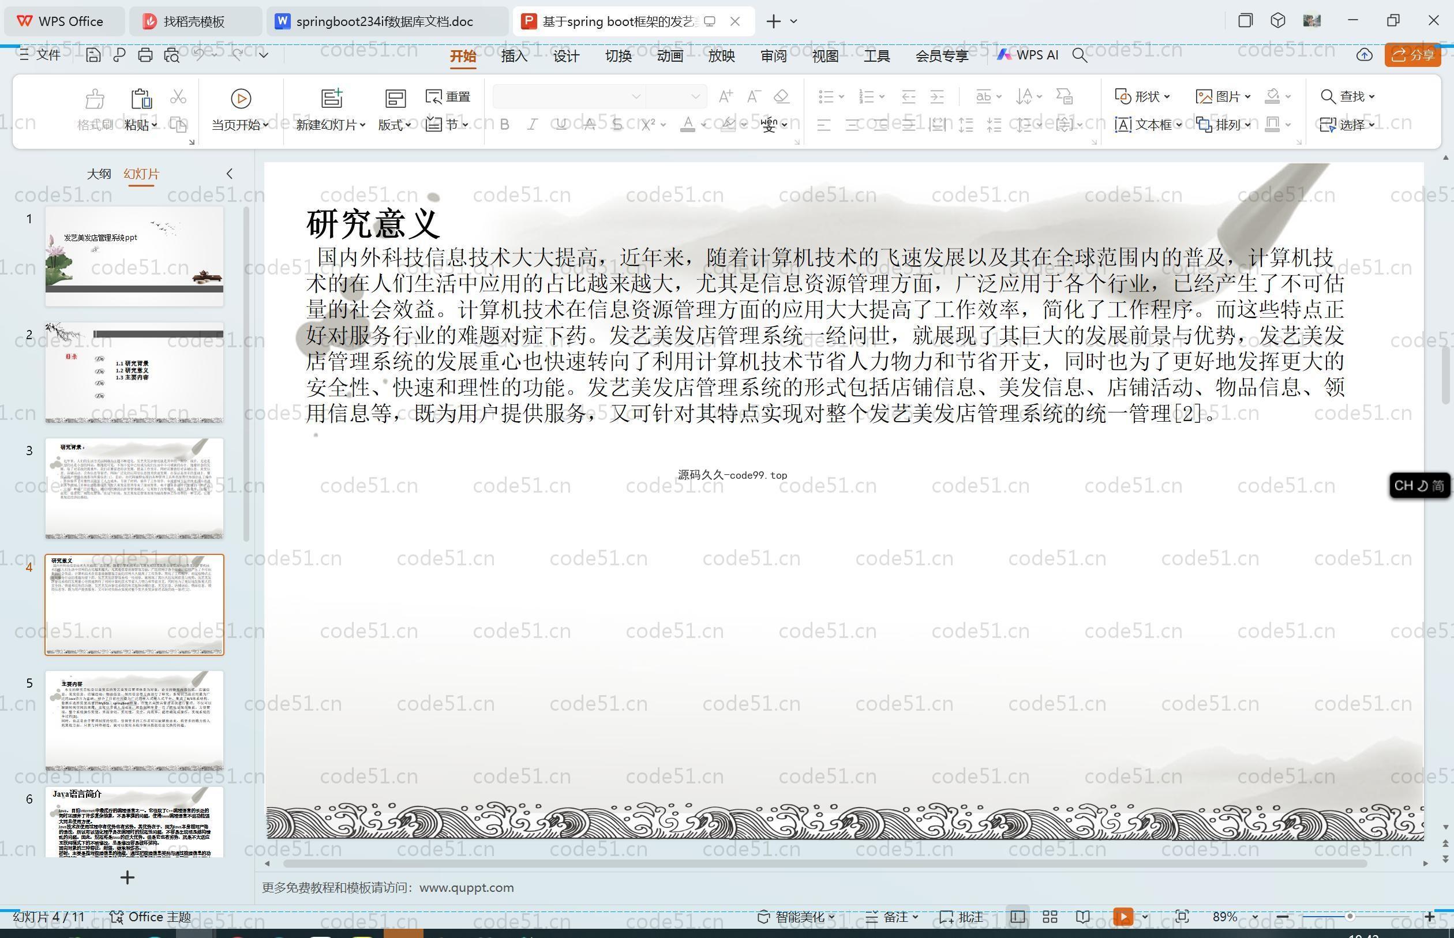This screenshot has height=938, width=1454.
Task: Click Comments (批注) button
Action: click(x=961, y=917)
